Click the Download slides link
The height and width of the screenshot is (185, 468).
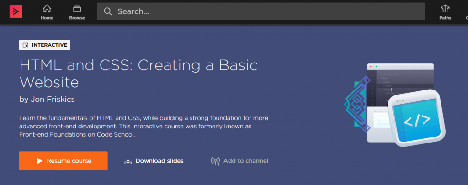[154, 161]
